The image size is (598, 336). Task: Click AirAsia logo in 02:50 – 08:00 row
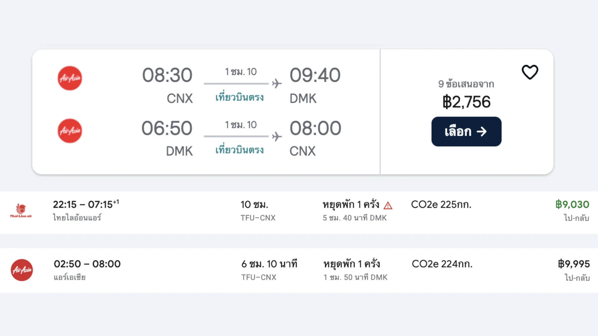click(x=22, y=270)
